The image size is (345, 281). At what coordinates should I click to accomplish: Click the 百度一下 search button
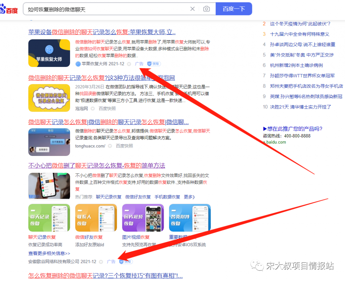tap(234, 9)
